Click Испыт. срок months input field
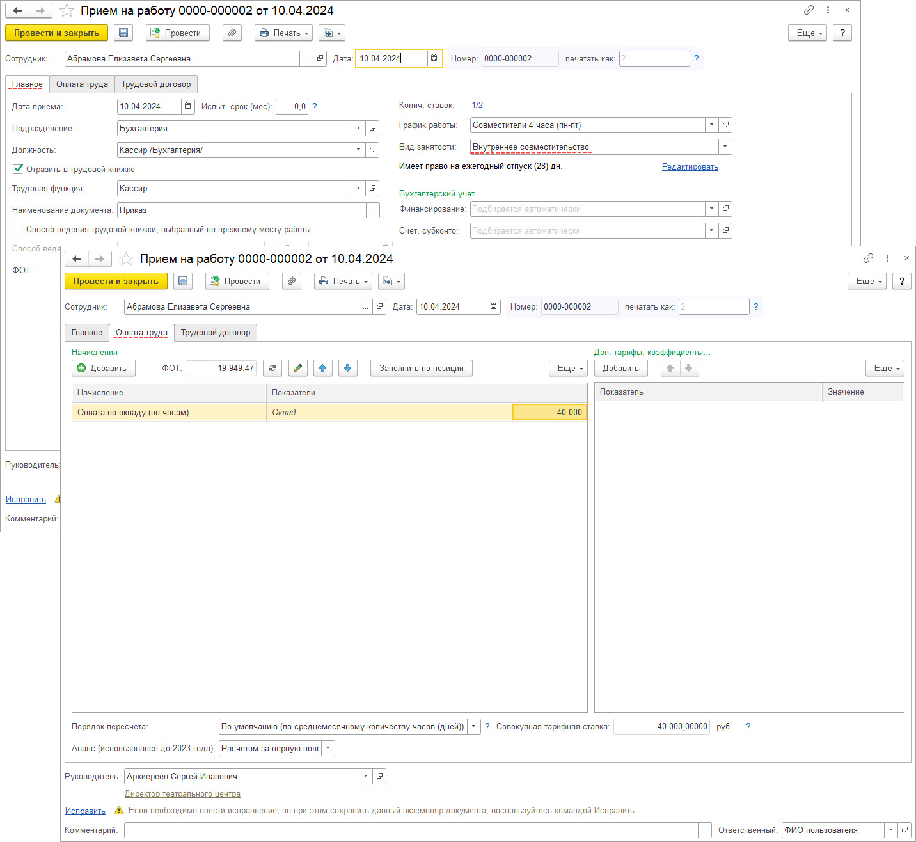This screenshot has height=842, width=916. click(292, 106)
